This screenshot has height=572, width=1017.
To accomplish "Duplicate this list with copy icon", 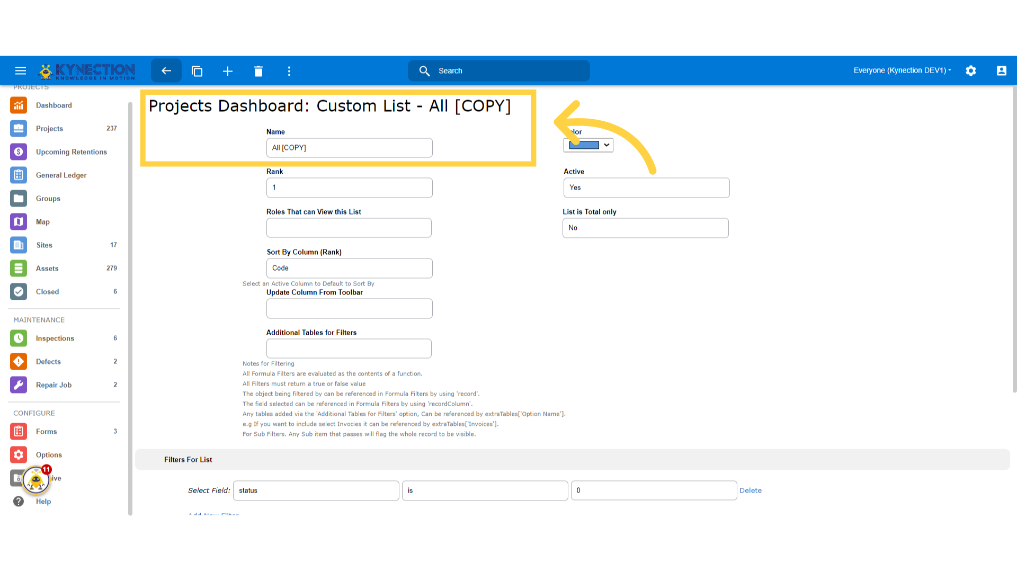I will pos(197,71).
